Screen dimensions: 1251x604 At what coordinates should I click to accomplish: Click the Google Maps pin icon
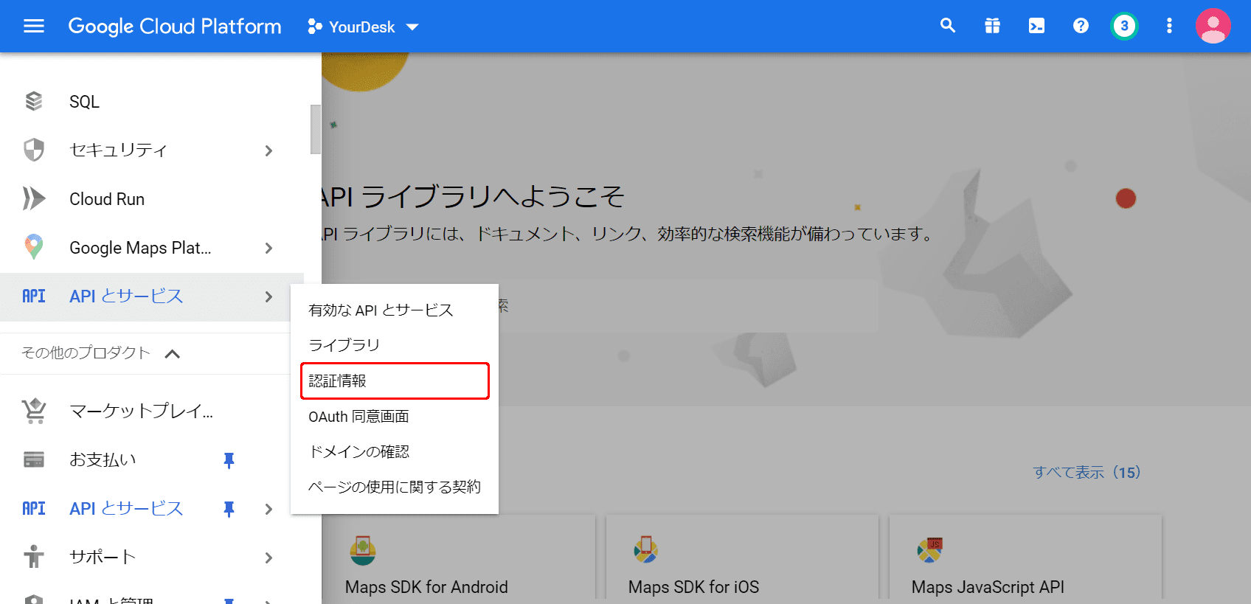(x=34, y=247)
